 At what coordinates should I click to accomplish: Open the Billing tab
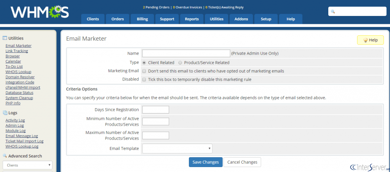[142, 19]
